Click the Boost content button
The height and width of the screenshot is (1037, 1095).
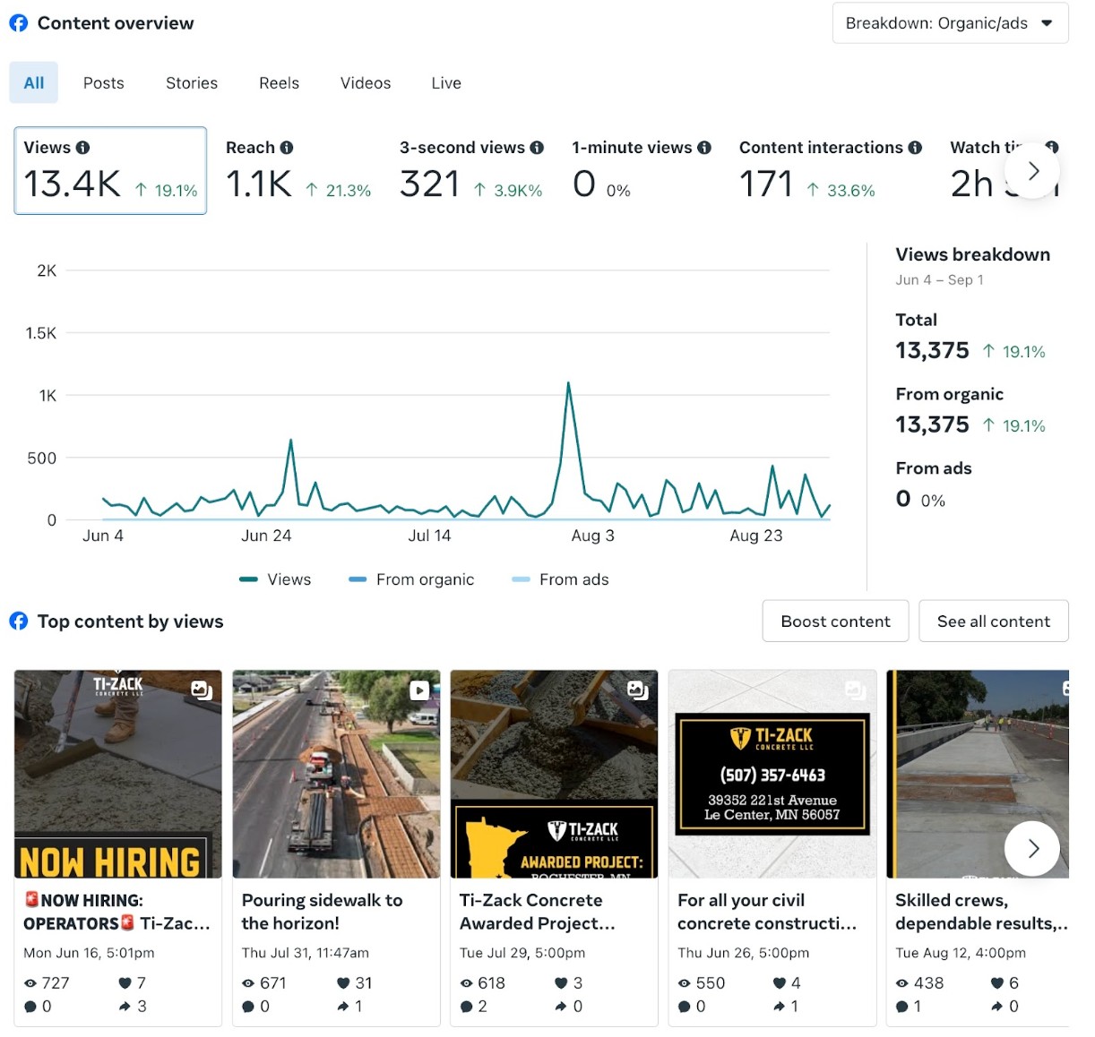point(835,621)
